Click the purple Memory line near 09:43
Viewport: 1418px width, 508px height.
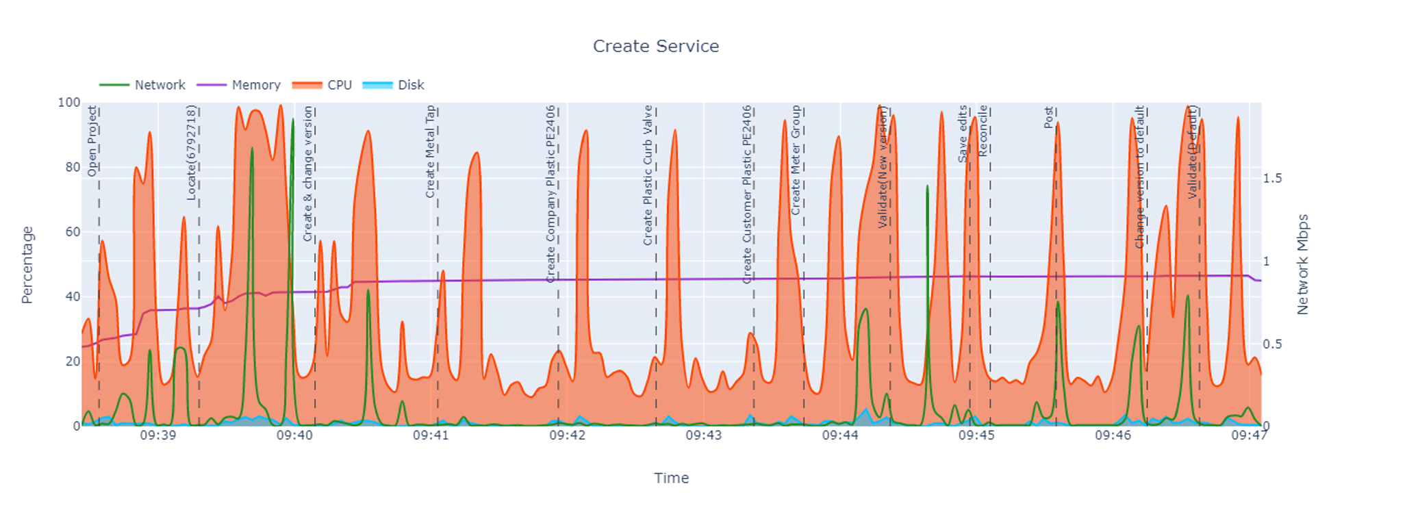pos(704,279)
